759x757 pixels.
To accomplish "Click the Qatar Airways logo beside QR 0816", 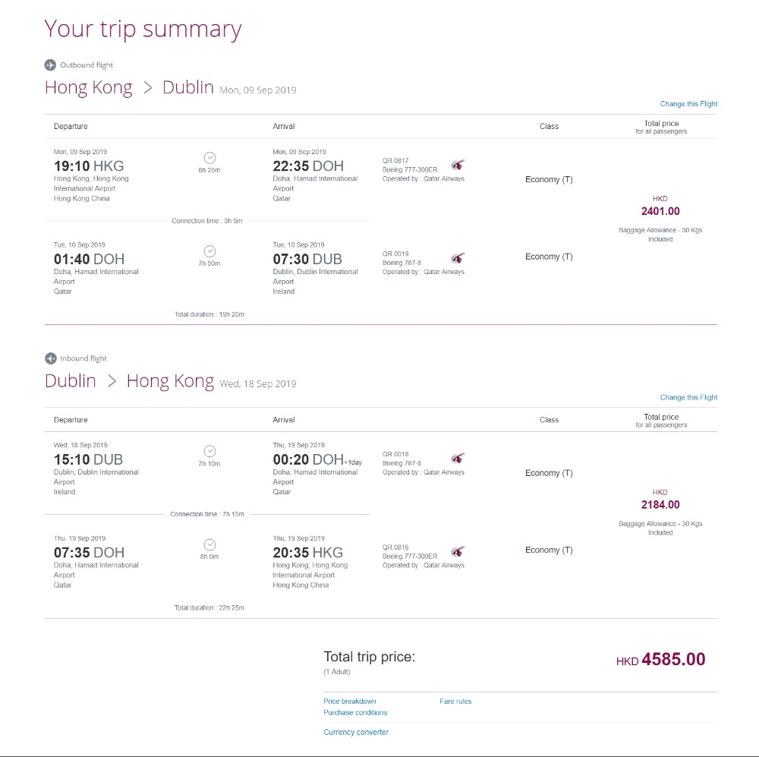I will click(x=458, y=551).
